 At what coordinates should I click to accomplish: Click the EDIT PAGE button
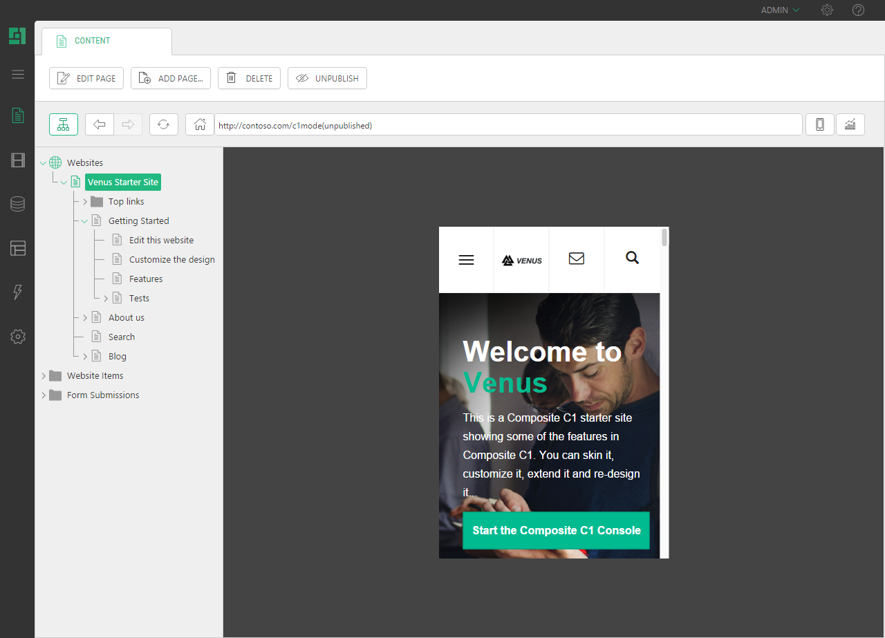click(86, 78)
